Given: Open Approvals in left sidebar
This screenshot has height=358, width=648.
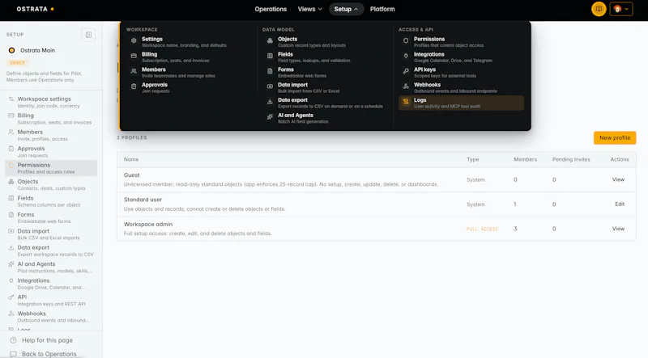Looking at the screenshot, I should pos(51,152).
